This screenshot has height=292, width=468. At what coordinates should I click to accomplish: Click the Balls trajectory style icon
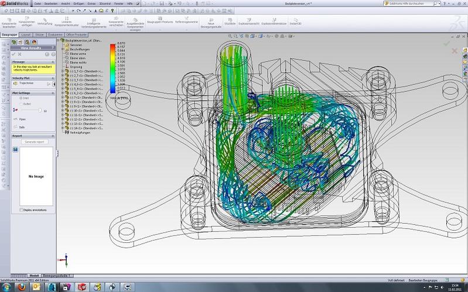[15, 127]
